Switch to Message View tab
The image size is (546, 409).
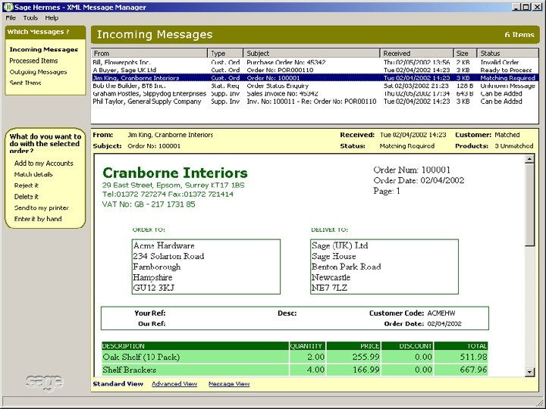[229, 384]
